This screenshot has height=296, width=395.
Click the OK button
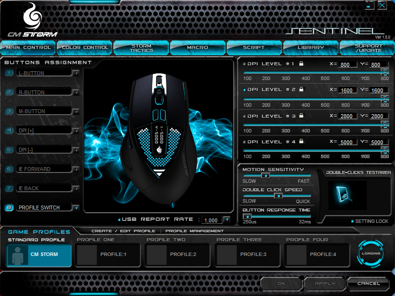coord(281,284)
